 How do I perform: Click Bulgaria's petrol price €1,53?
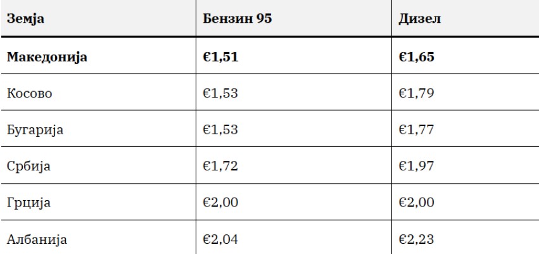[220, 130]
